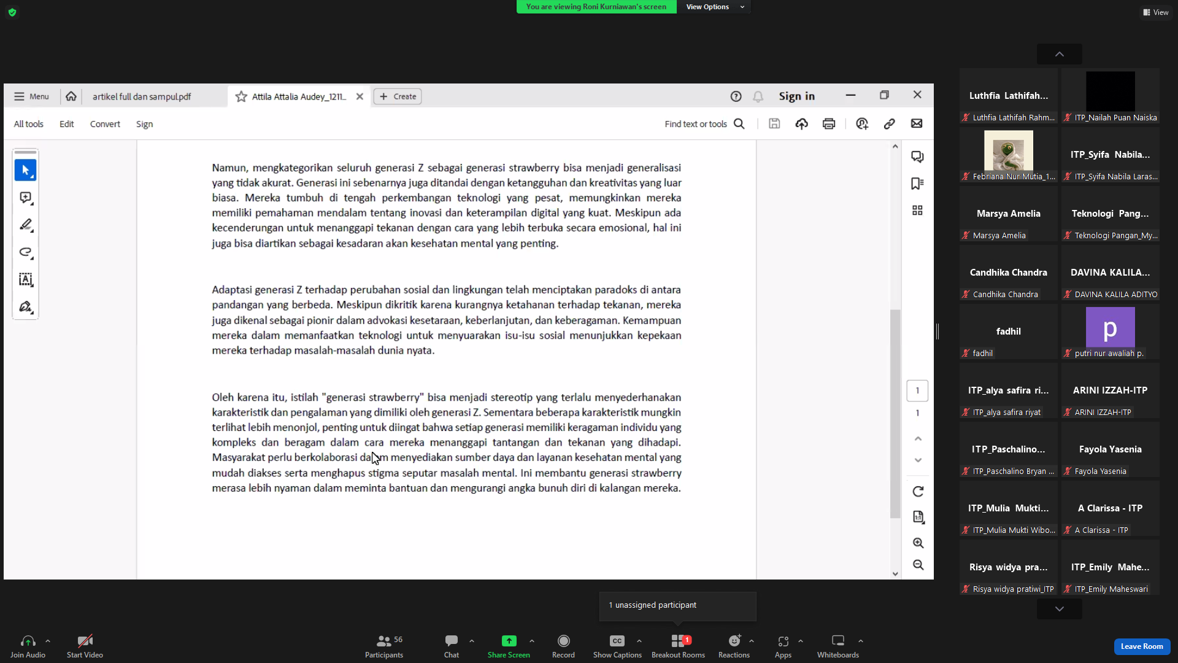Zoom in on the PDF page
The height and width of the screenshot is (663, 1178).
918,543
